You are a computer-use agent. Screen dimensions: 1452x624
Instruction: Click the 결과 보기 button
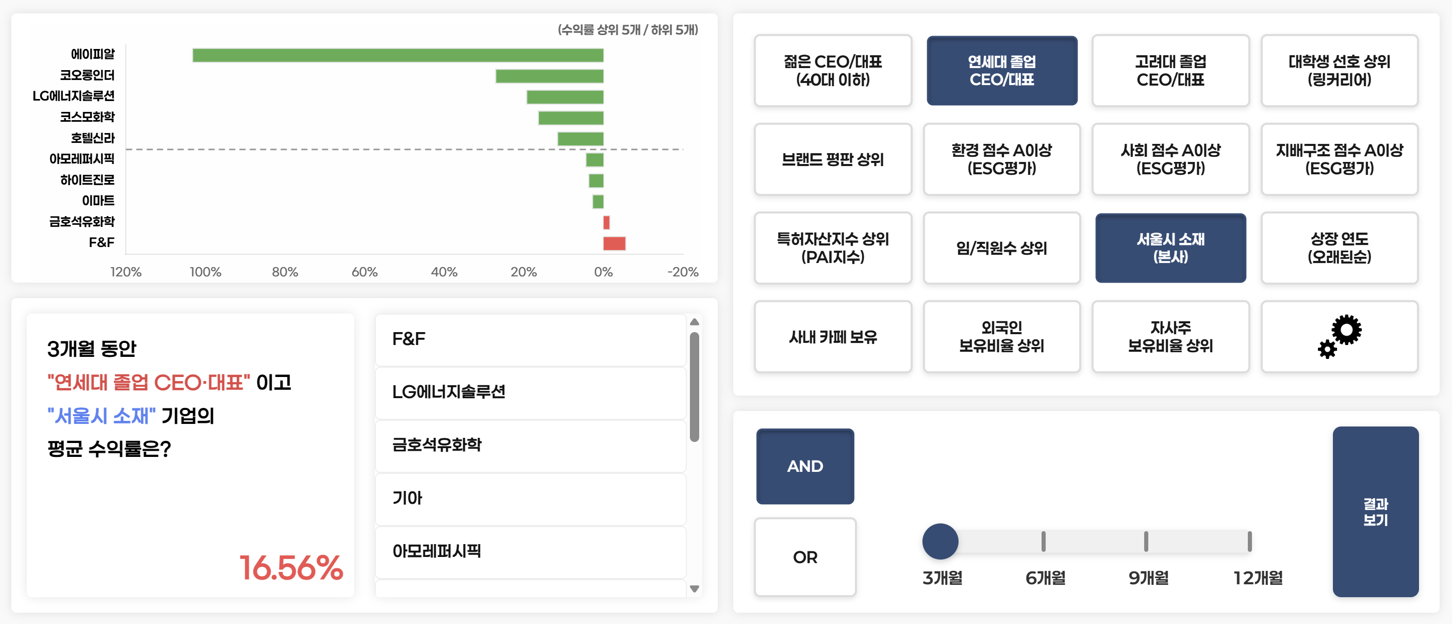point(1375,511)
